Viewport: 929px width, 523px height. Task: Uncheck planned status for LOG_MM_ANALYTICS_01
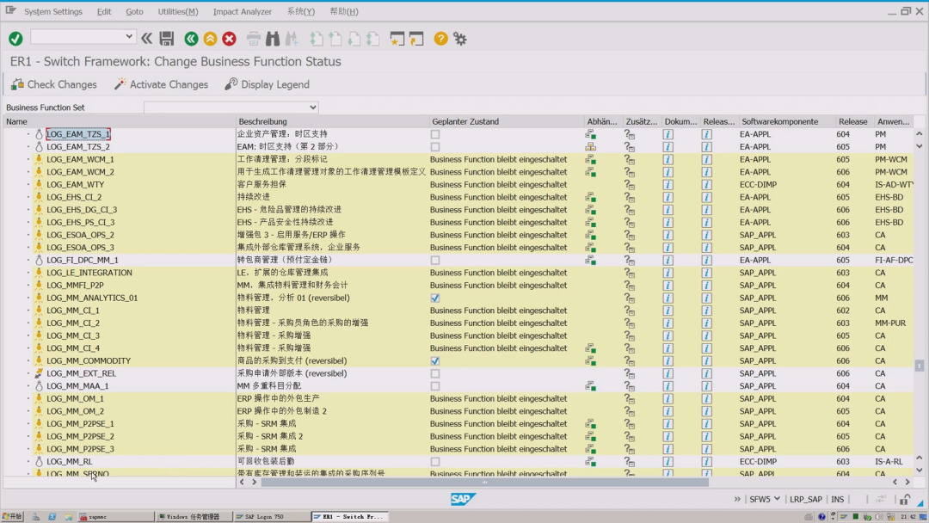(x=435, y=298)
